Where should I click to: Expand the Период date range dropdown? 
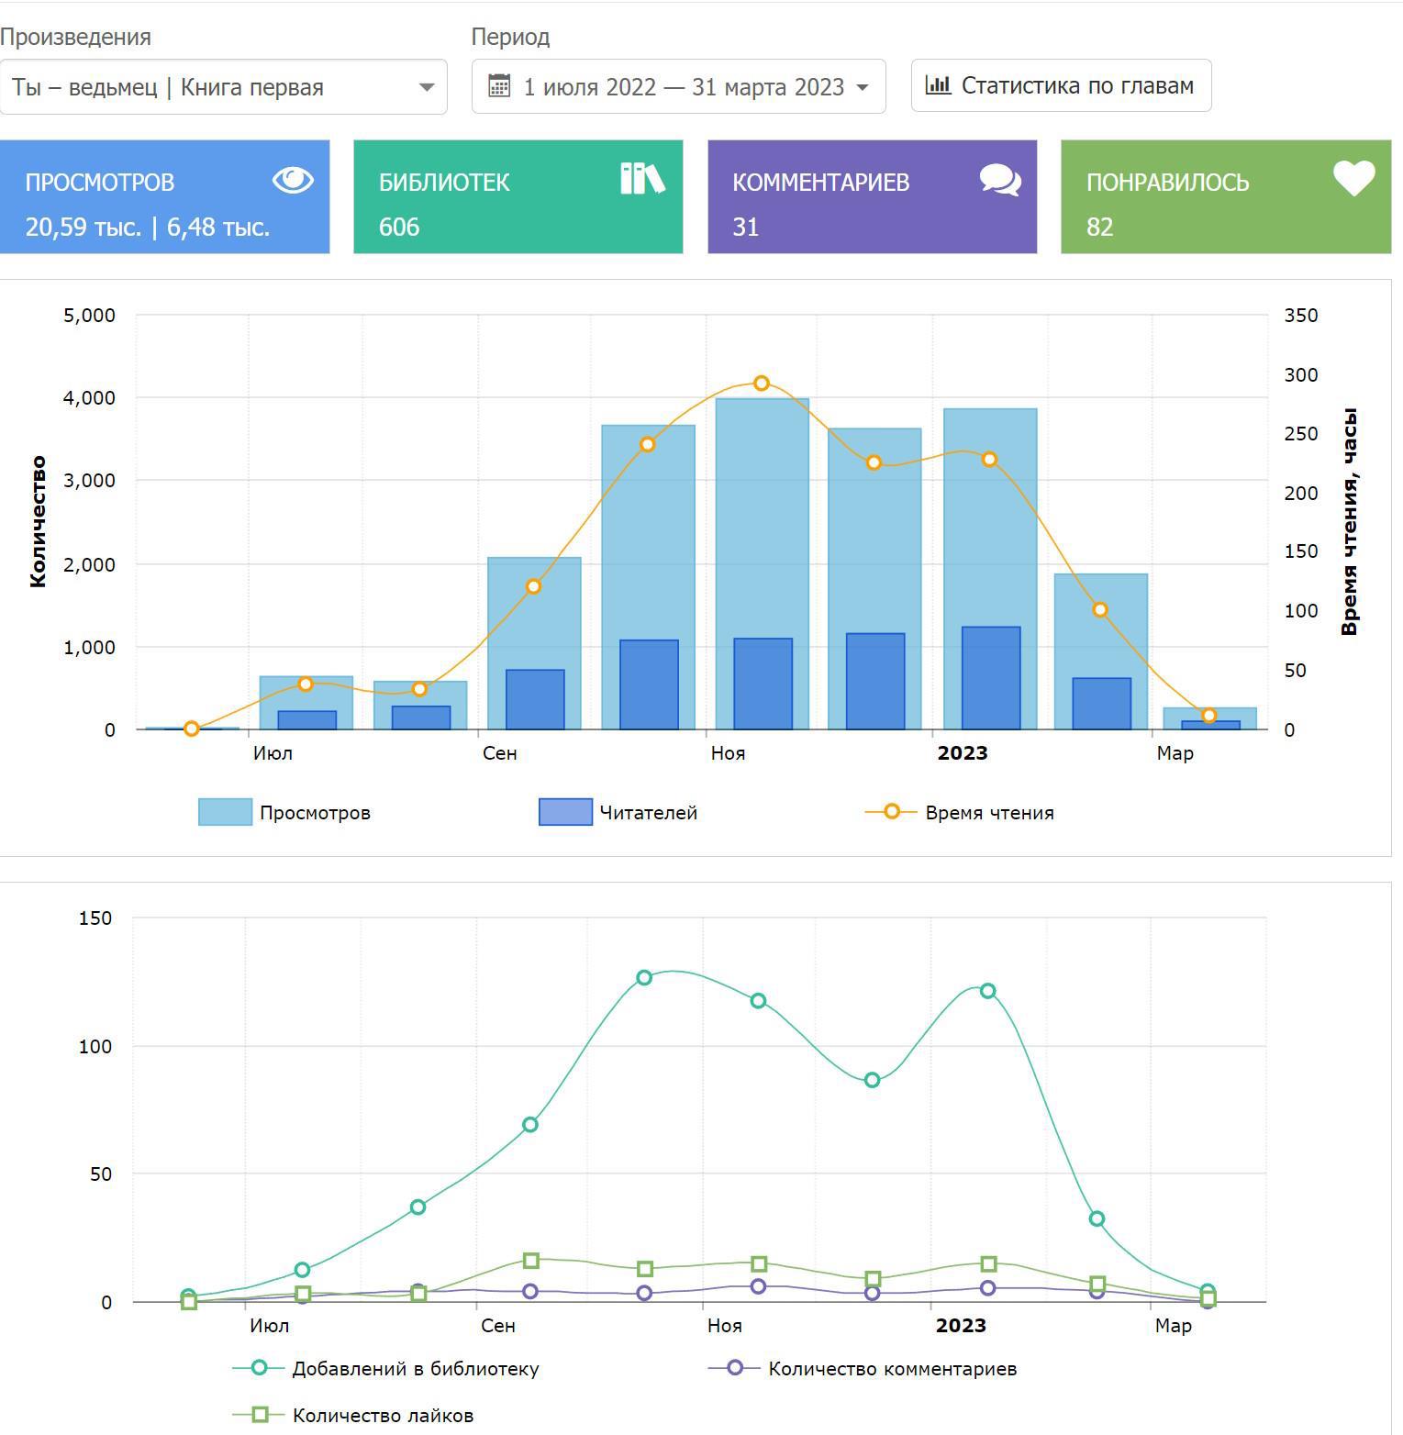(x=678, y=87)
